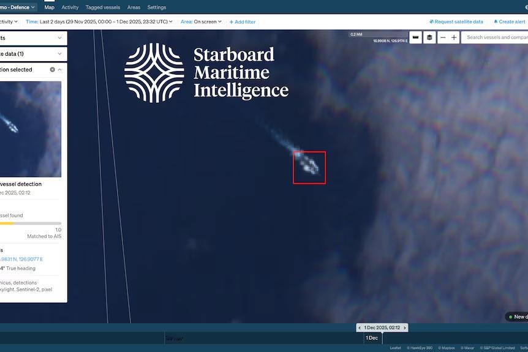The image size is (528, 352).
Task: Open the Defence workspace dropdown
Action: (18, 7)
